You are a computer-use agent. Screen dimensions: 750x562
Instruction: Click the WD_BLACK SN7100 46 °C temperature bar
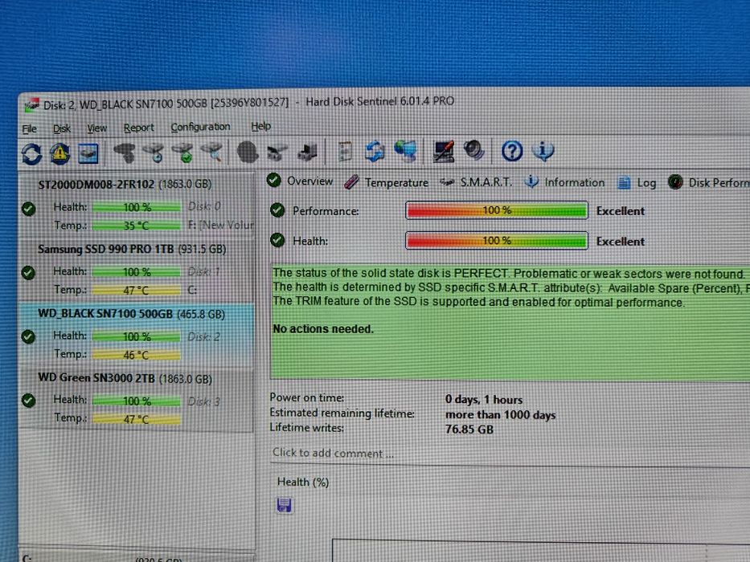(137, 355)
